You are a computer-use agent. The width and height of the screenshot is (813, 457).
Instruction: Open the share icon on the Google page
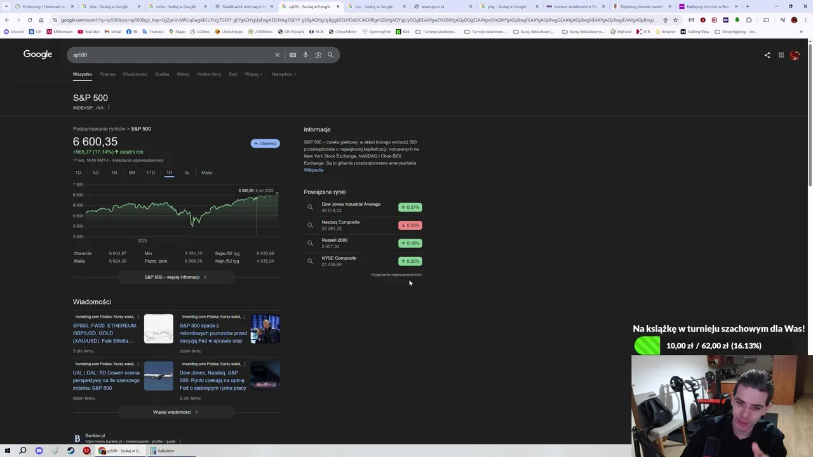coord(767,55)
